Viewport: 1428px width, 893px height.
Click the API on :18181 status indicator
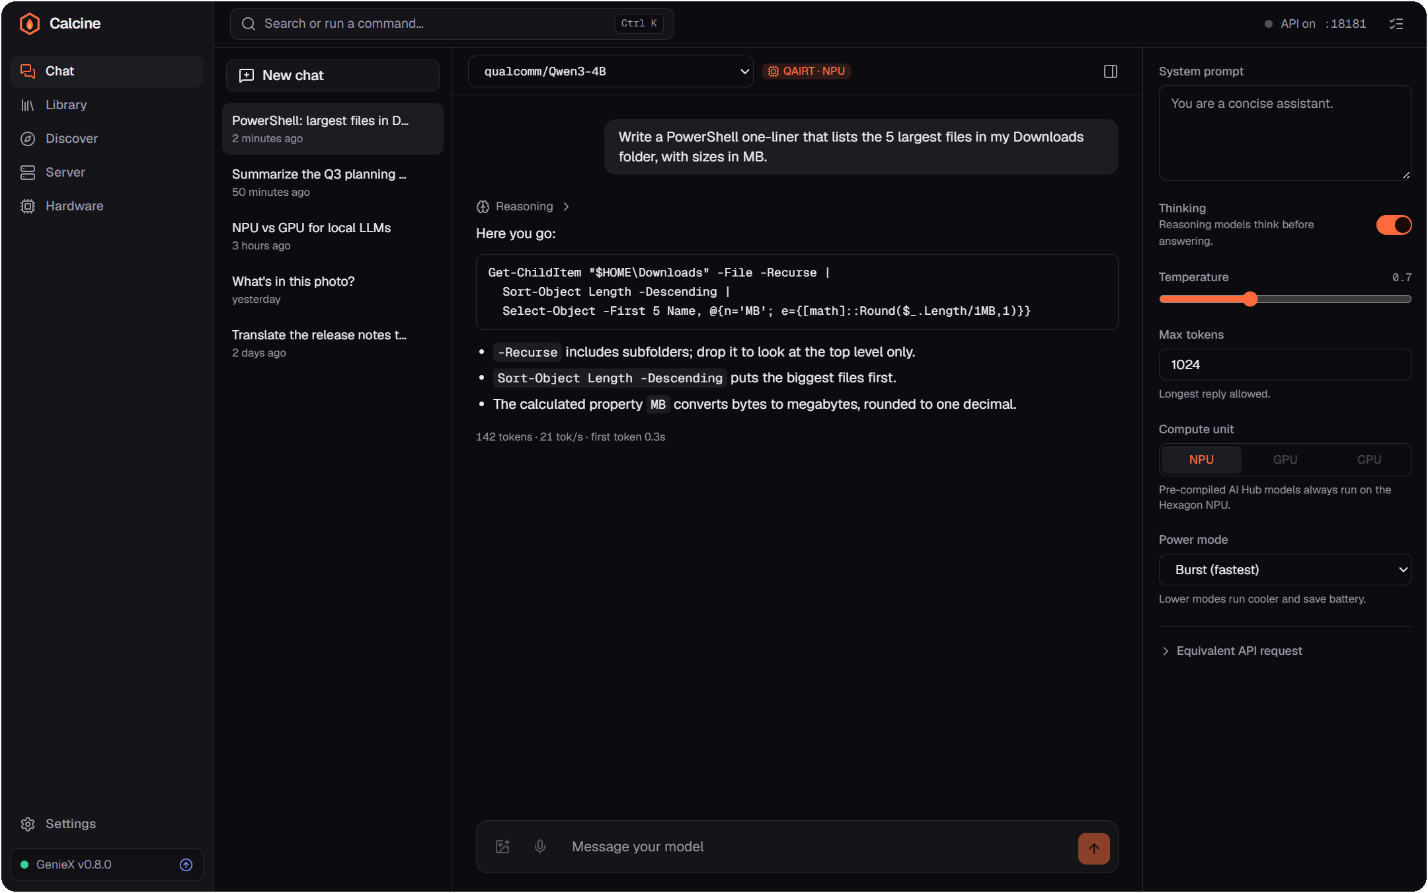1315,24
